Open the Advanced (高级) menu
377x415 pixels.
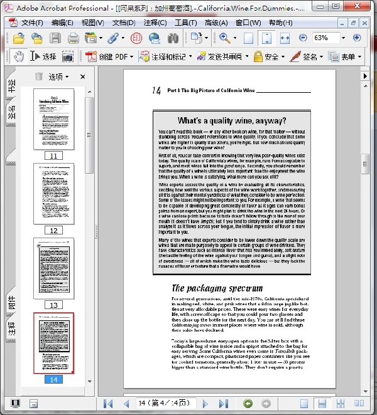click(x=216, y=23)
